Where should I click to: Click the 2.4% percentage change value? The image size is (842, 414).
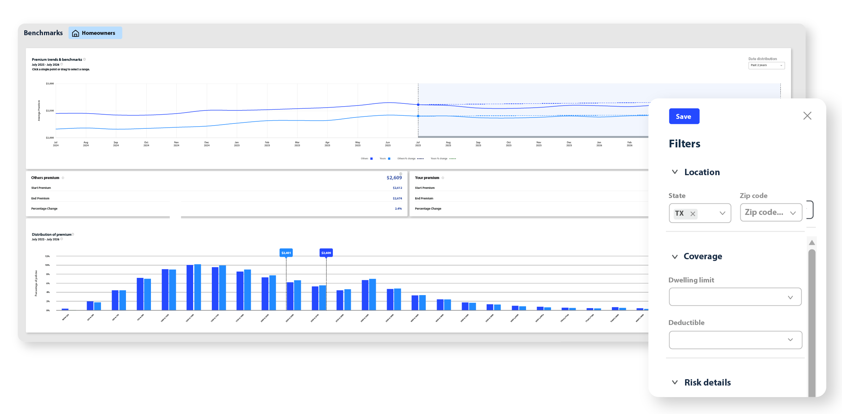click(x=398, y=209)
